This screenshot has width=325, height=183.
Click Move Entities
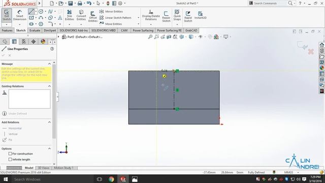pyautogui.click(x=111, y=24)
